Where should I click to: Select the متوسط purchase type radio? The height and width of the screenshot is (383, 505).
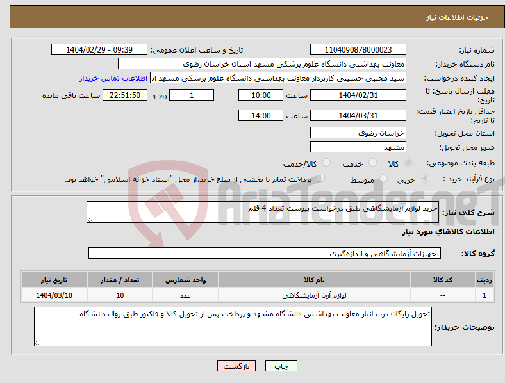click(384, 178)
